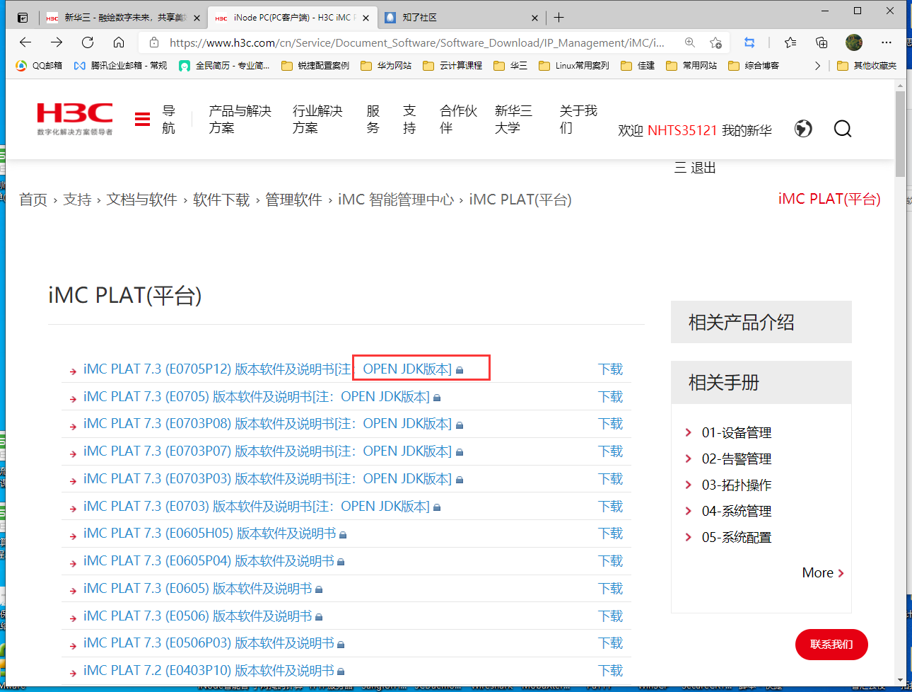Open the Linux常用案列 bookmark folder
The width and height of the screenshot is (912, 692).
pos(574,66)
